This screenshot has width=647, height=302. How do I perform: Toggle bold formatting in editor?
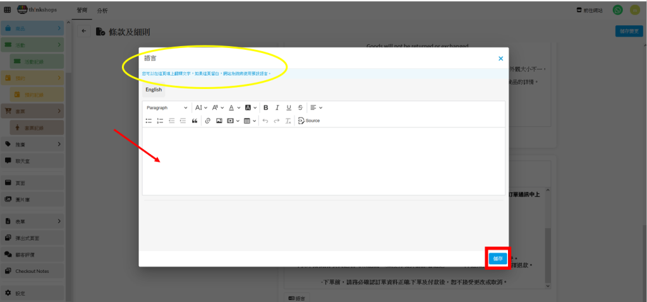tap(266, 108)
